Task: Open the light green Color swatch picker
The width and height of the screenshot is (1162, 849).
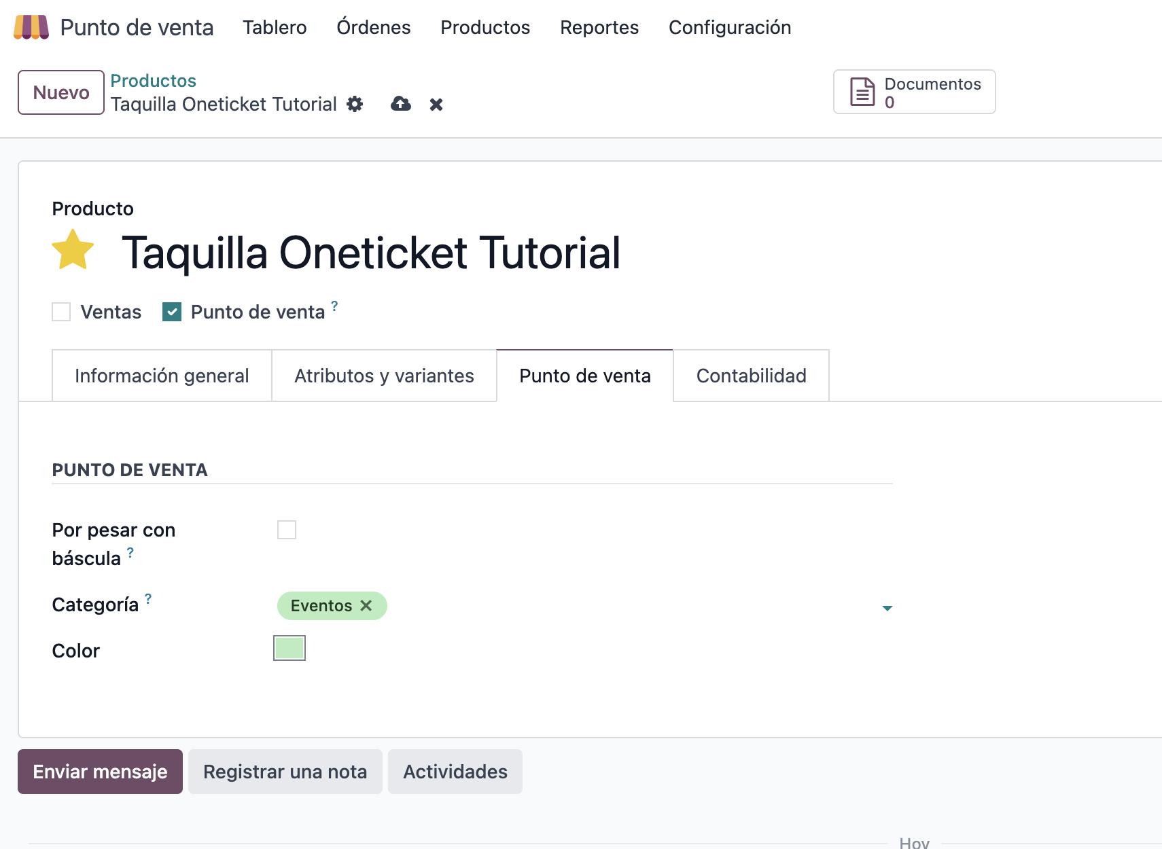Action: tap(289, 648)
